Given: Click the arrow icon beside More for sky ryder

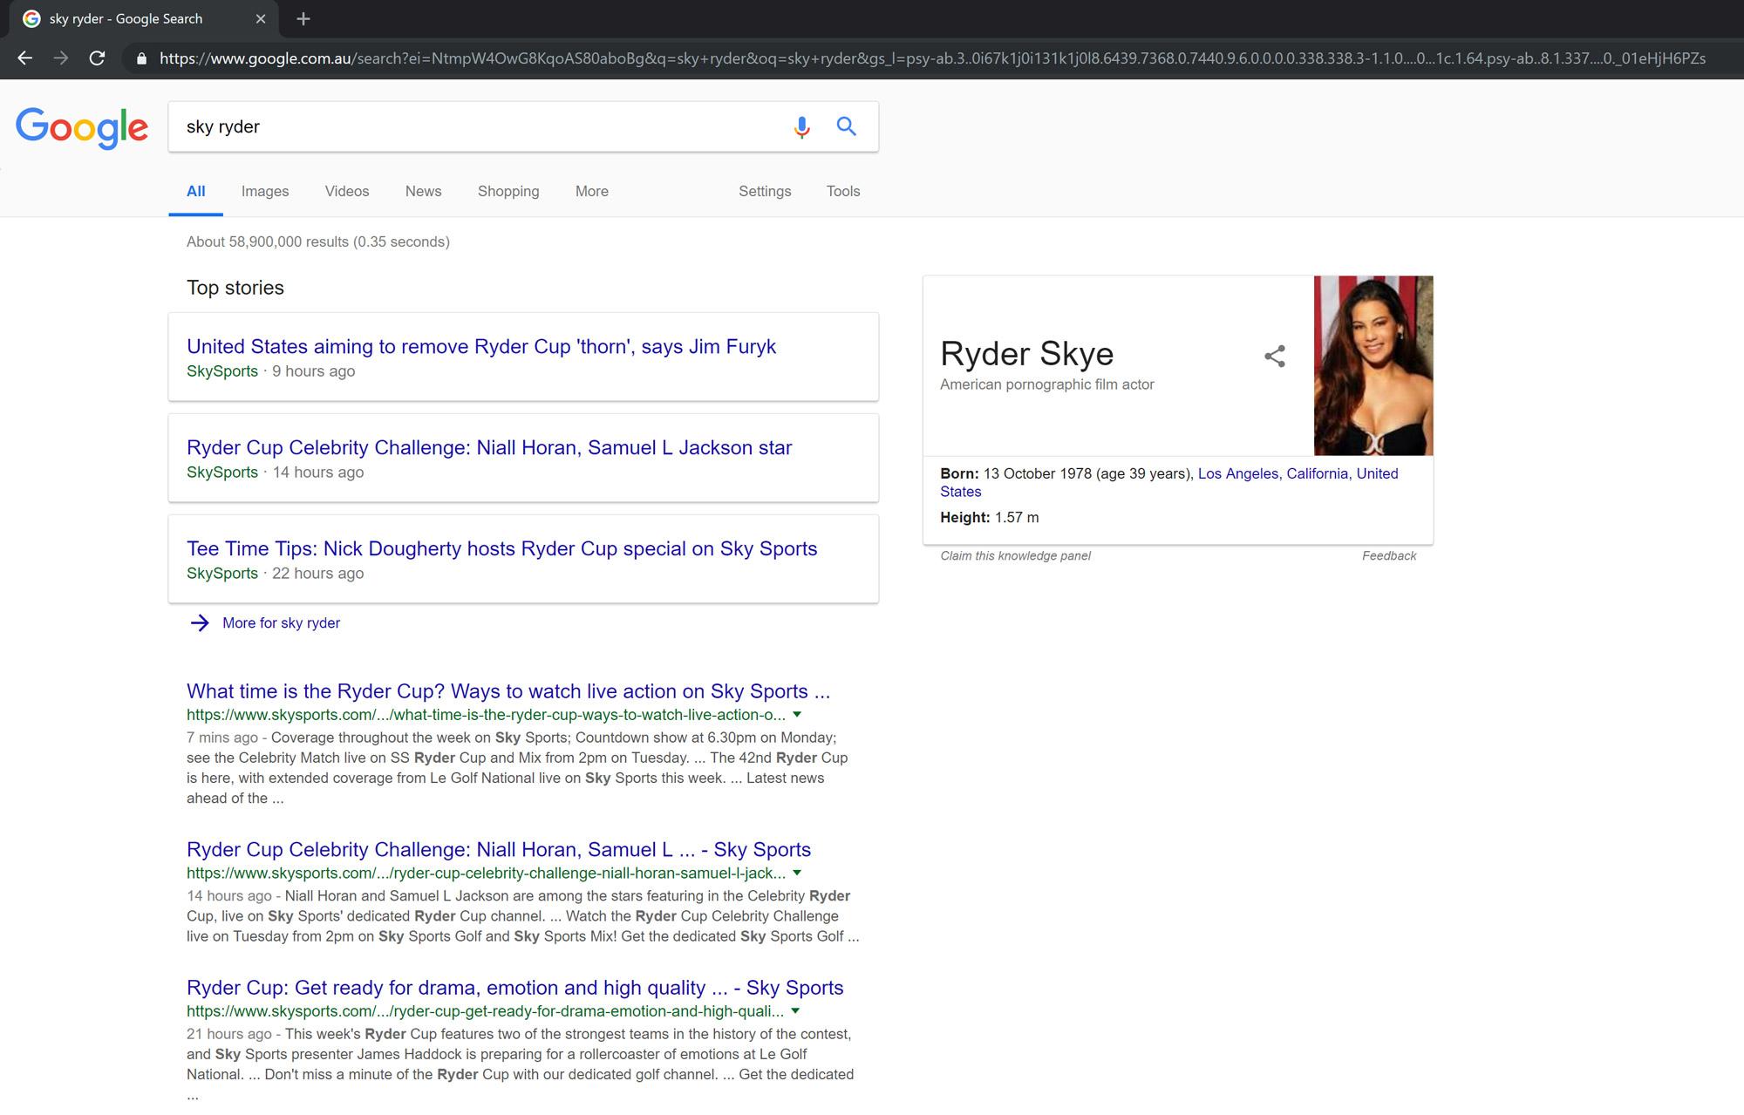Looking at the screenshot, I should tap(200, 622).
